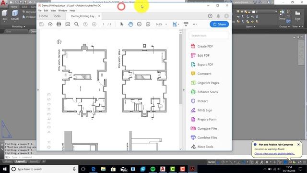
Task: Click the page number field
Action: pos(104,25)
